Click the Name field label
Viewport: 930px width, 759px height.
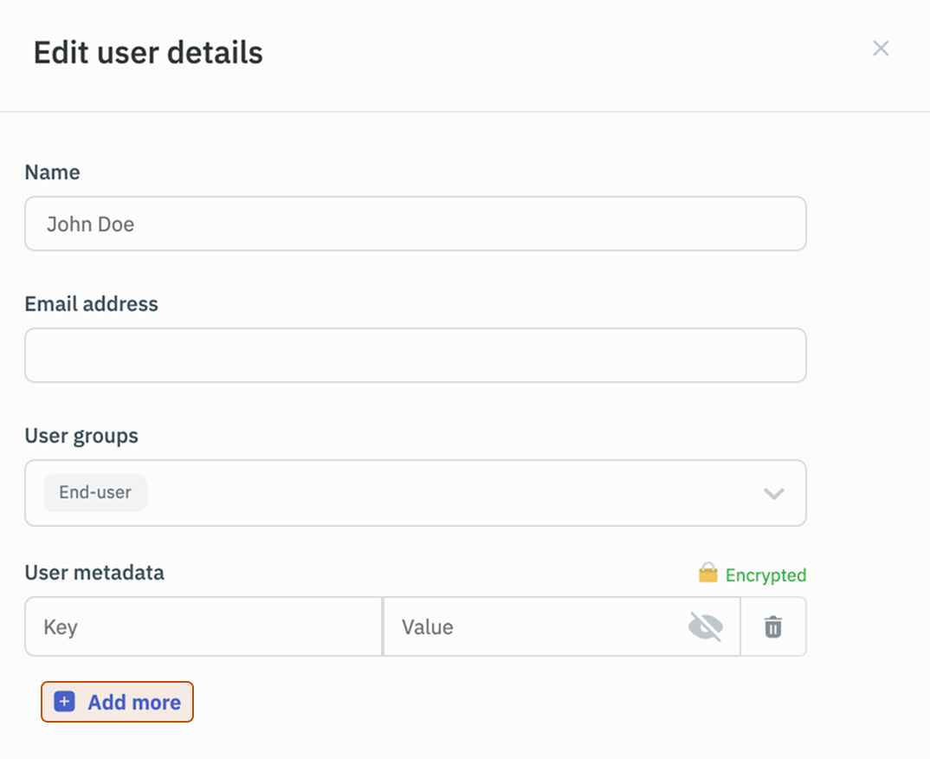coord(52,172)
